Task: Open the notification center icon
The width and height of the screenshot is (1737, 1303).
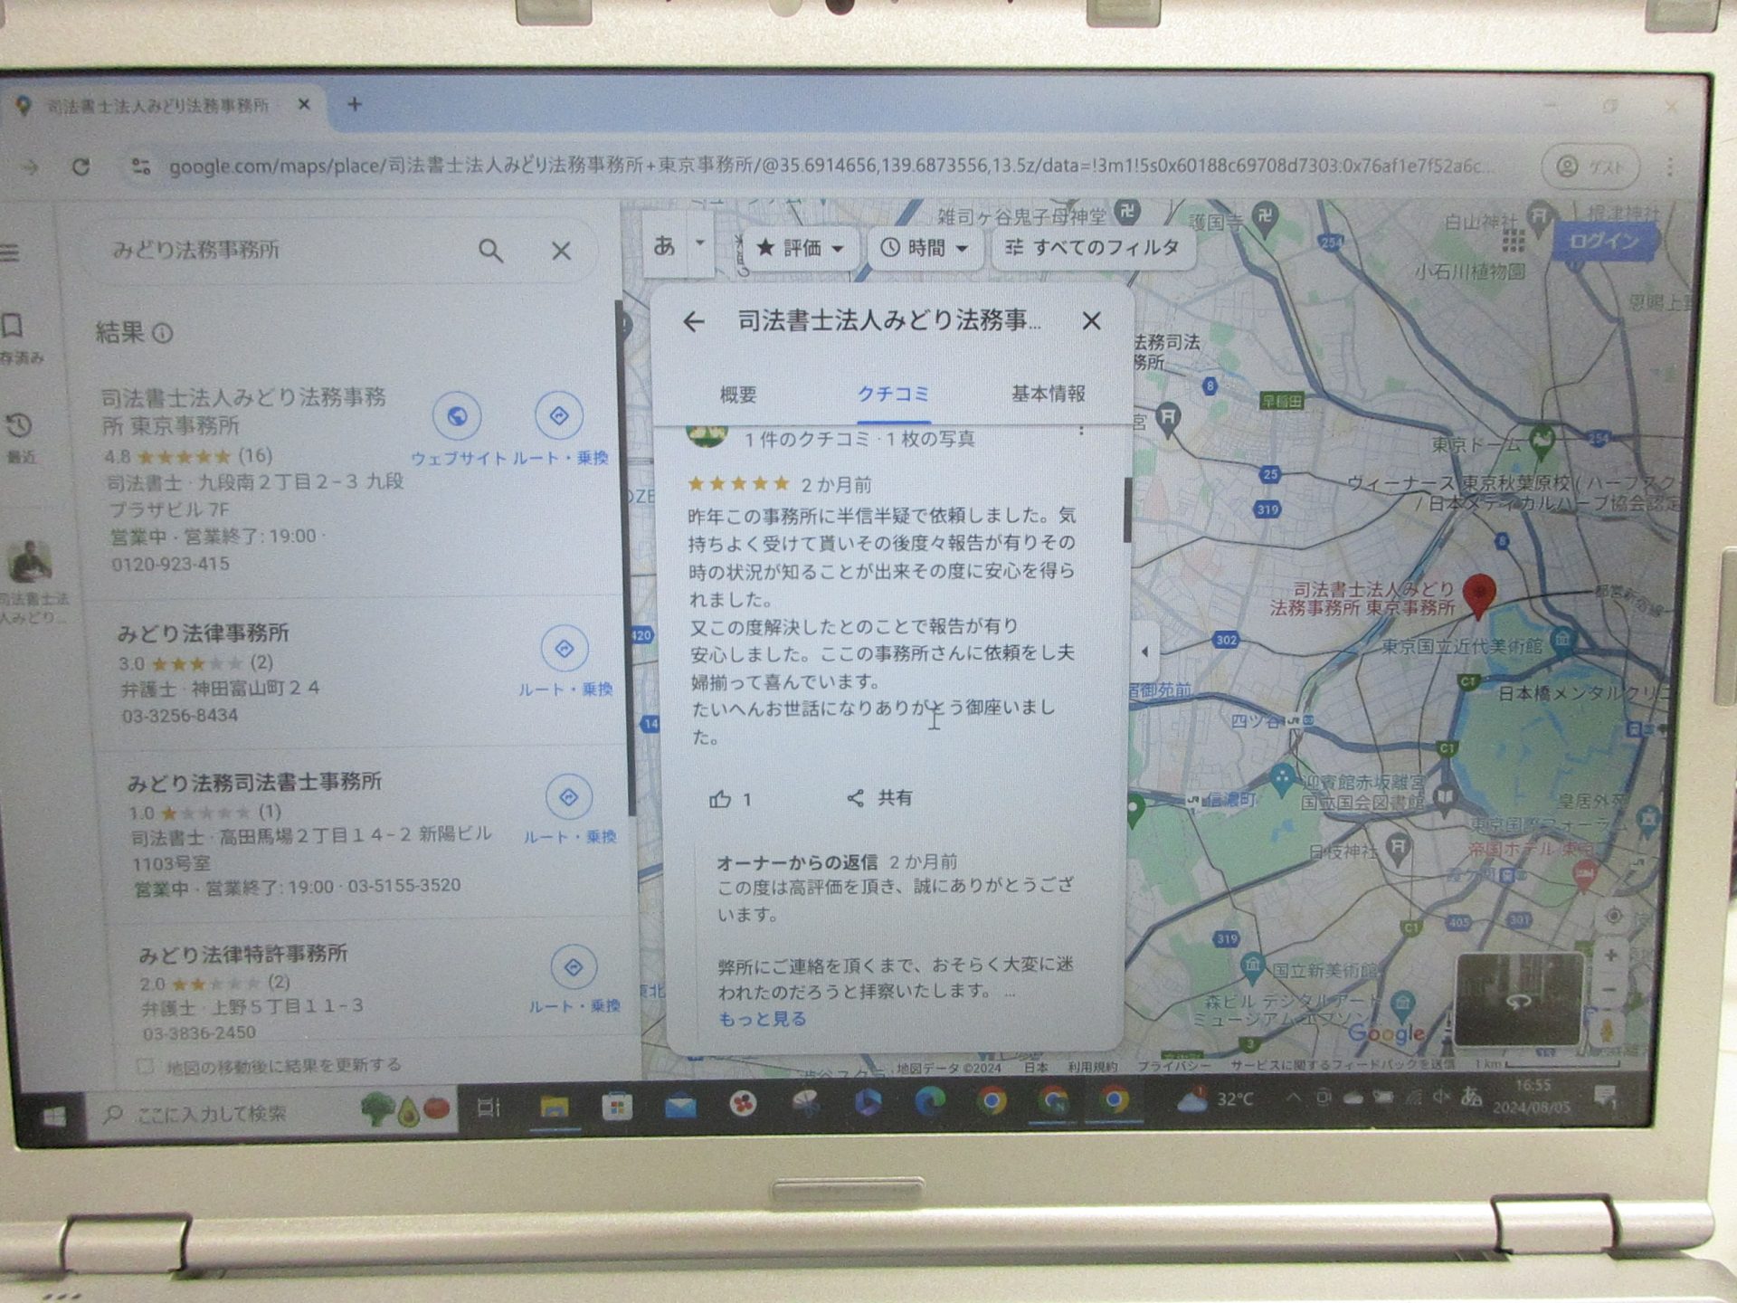Action: coord(1606,1098)
